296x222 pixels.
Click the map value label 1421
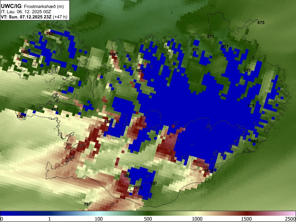tap(50, 33)
